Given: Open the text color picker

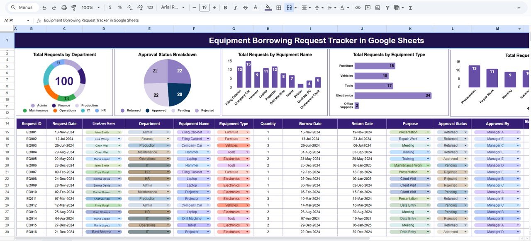Looking at the screenshot, I should pos(255,7).
